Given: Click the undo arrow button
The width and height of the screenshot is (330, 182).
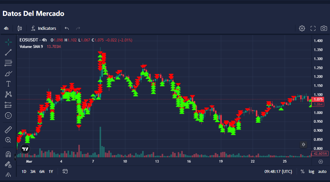Looking at the screenshot, I should (67, 28).
